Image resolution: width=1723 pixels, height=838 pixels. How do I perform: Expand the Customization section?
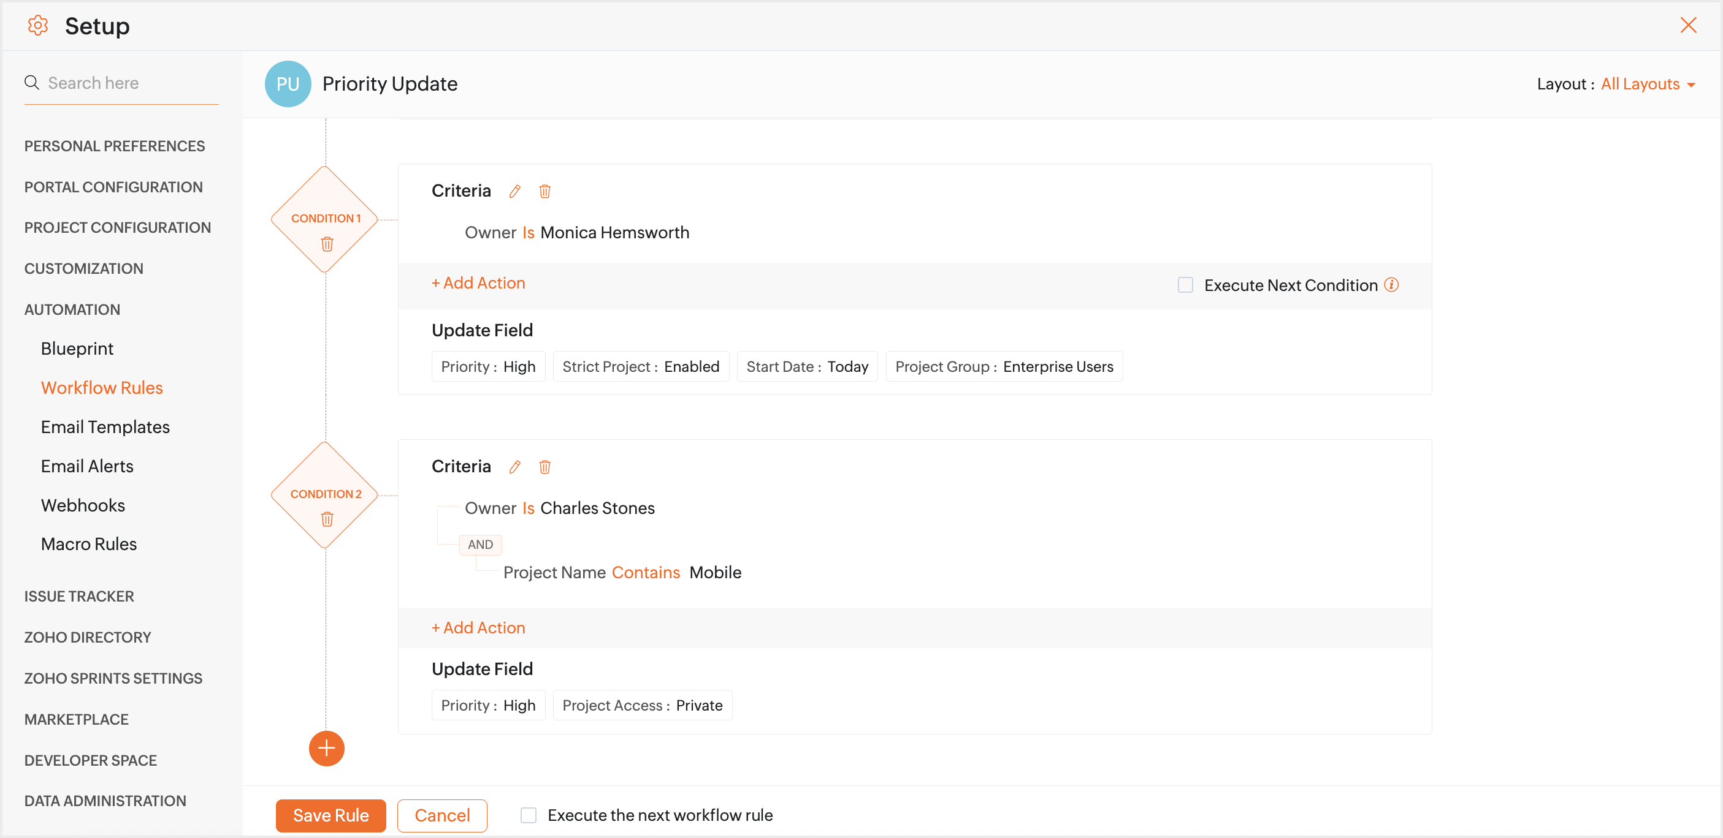(x=83, y=269)
